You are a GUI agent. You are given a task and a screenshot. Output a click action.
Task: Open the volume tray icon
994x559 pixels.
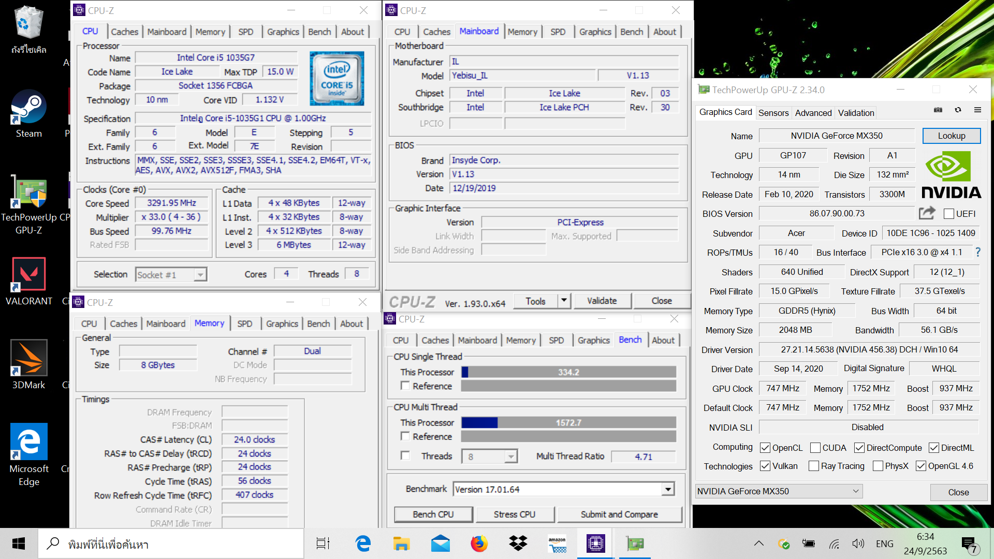(858, 543)
